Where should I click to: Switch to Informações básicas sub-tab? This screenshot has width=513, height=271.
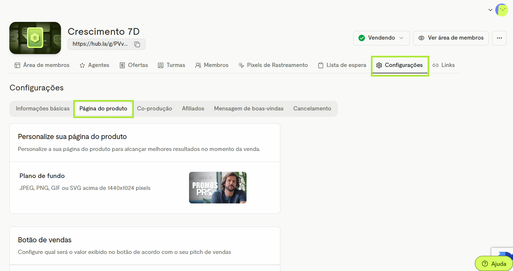[43, 108]
